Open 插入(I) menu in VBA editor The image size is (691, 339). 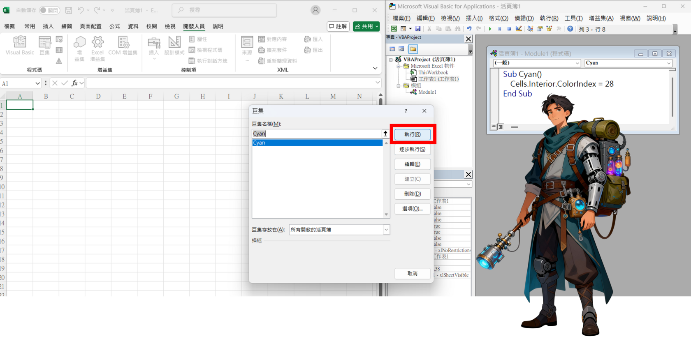(x=474, y=18)
